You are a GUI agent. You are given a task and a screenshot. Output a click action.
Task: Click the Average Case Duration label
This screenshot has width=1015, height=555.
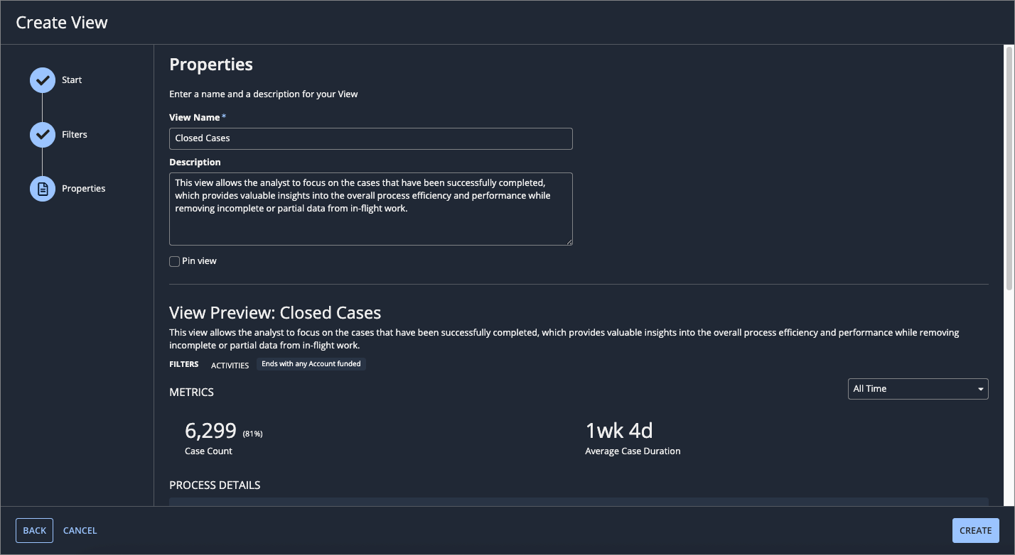click(633, 451)
